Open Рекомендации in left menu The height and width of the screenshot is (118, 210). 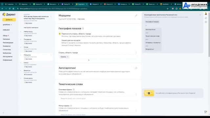coord(8,43)
